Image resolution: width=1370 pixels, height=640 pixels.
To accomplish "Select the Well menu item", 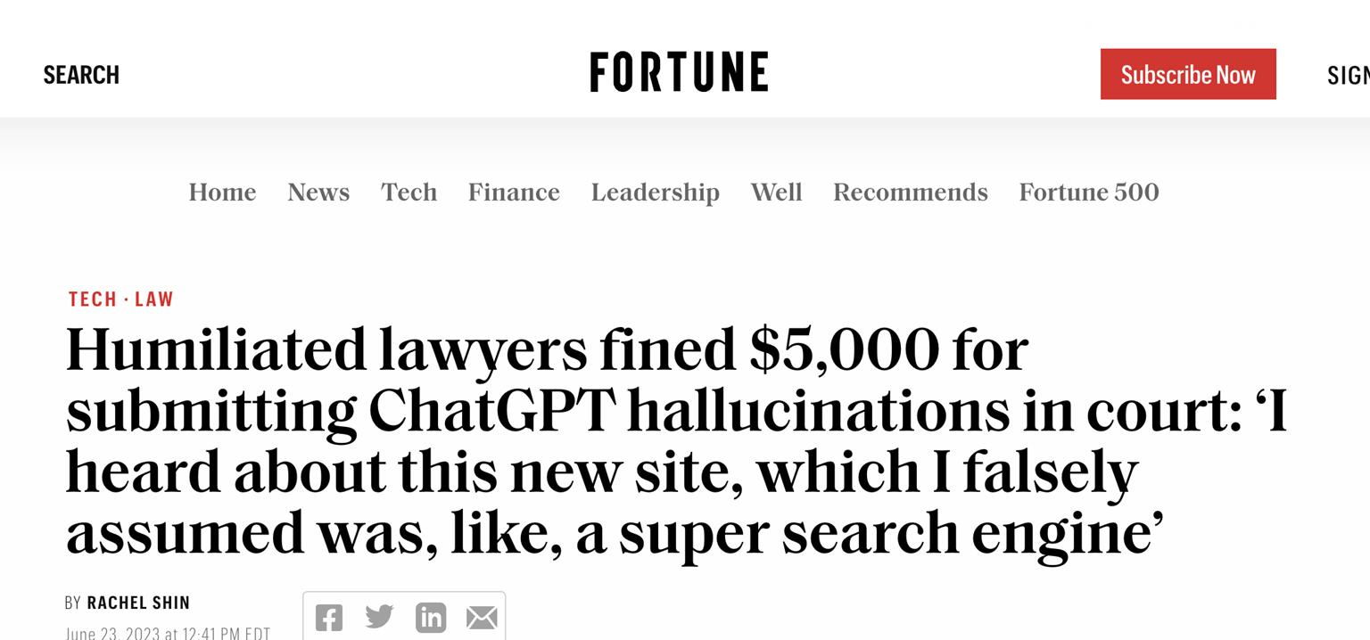I will 776,193.
